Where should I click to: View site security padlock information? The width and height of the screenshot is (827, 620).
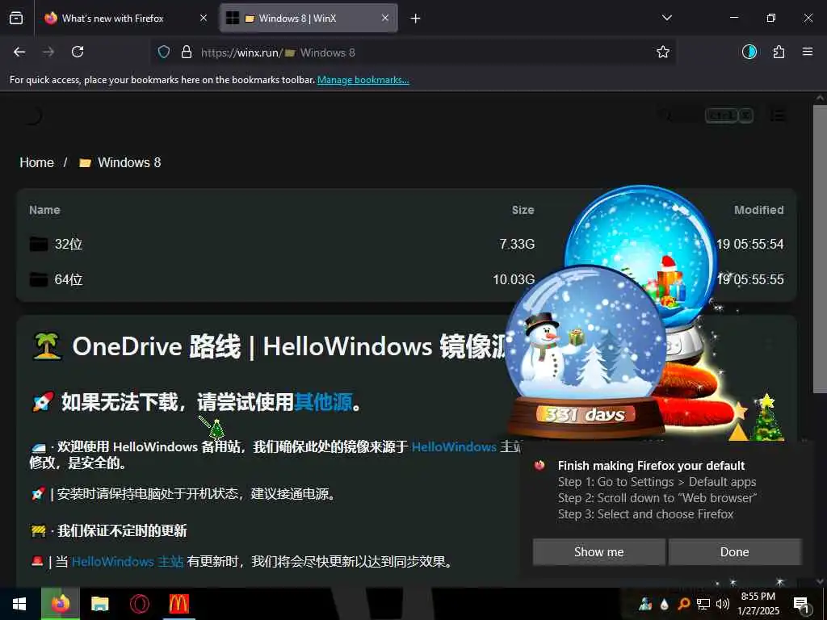(x=187, y=52)
